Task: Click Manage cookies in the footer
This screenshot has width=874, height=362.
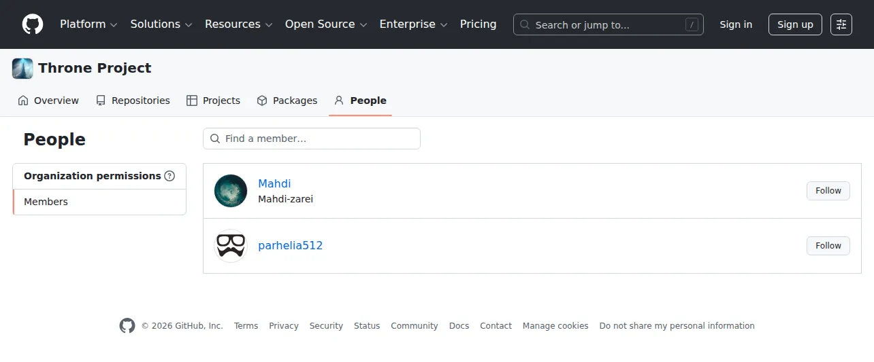Action: click(555, 326)
